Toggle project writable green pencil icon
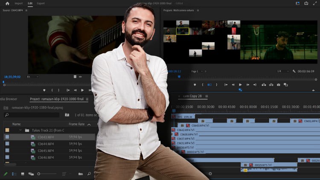320x180 pixels. click(6, 174)
